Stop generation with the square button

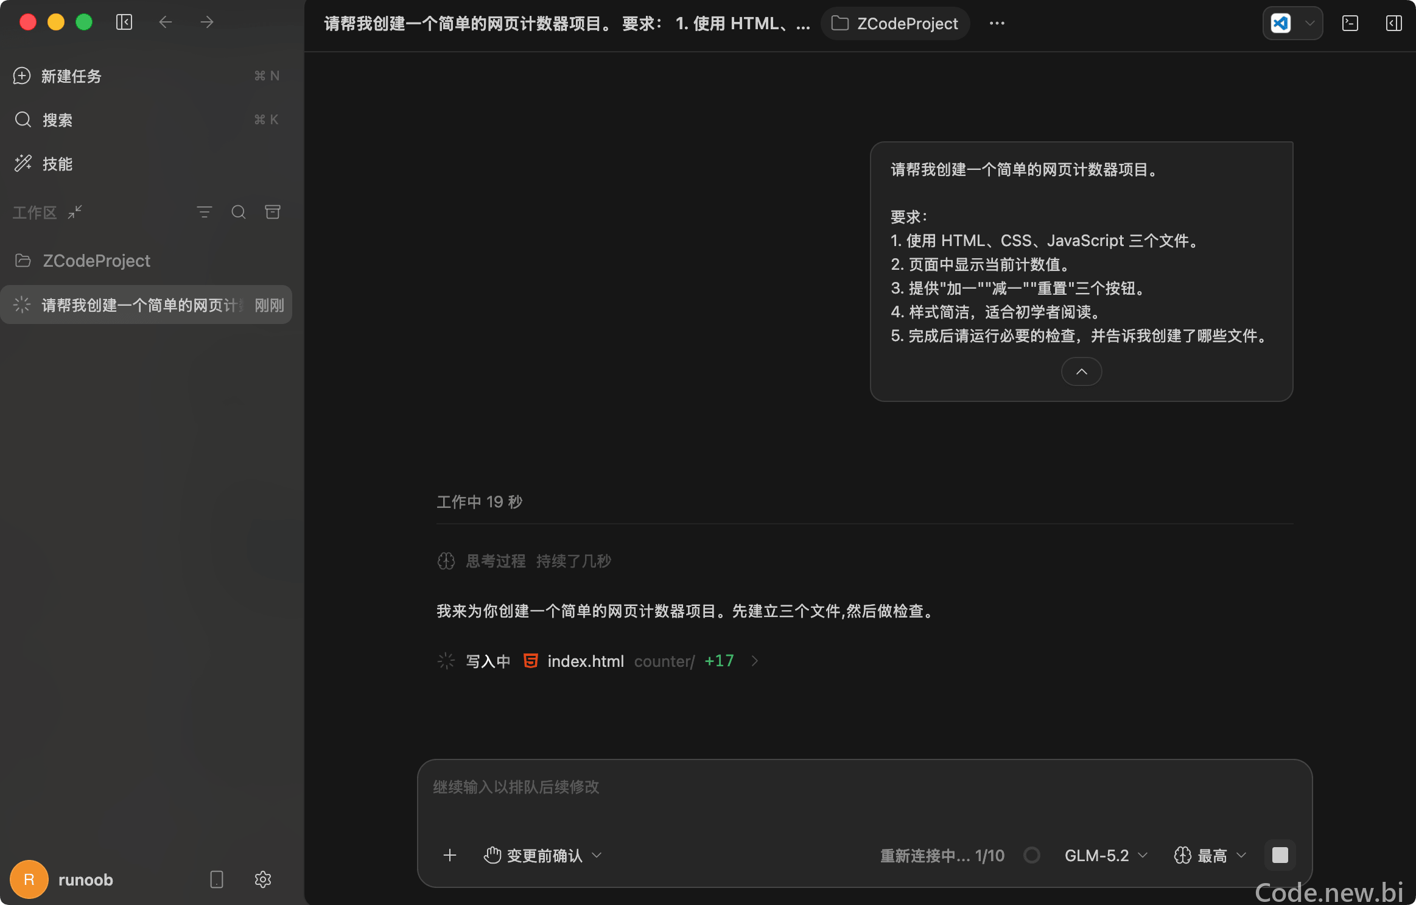point(1280,855)
